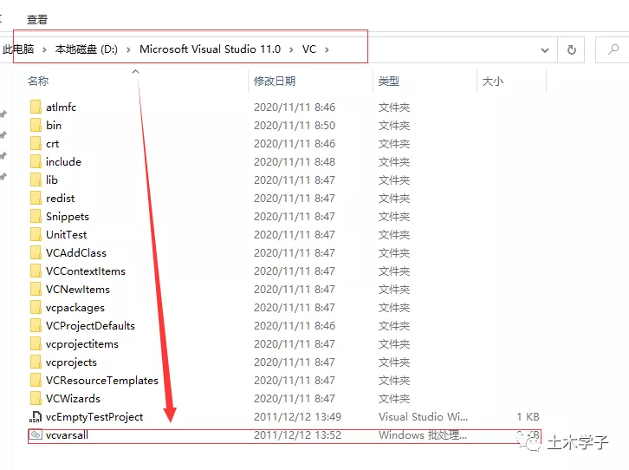This screenshot has height=470, width=629.
Task: Click the bin folder name
Action: 54,125
